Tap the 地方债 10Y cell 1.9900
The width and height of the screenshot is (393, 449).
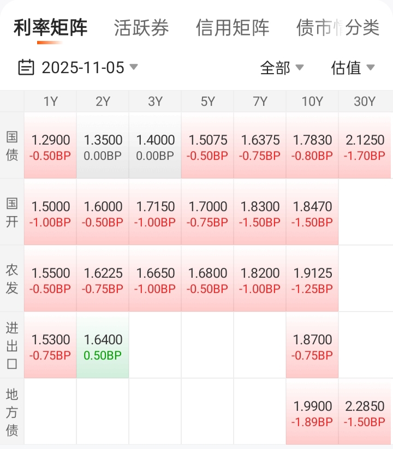[312, 412]
